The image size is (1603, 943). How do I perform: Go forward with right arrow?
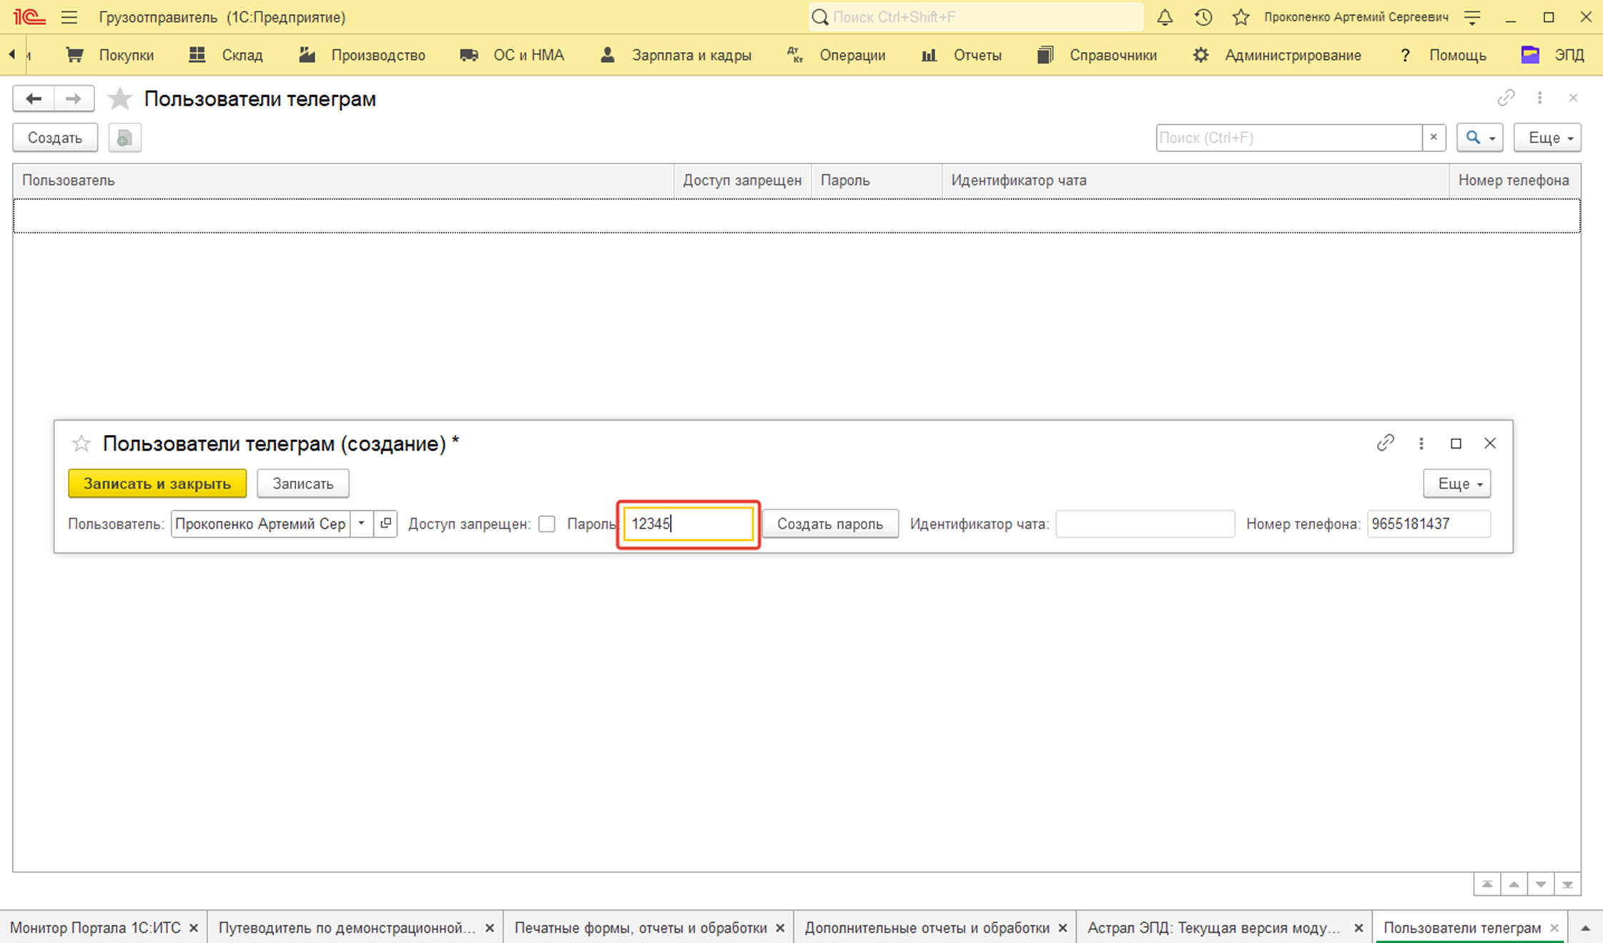tap(74, 99)
